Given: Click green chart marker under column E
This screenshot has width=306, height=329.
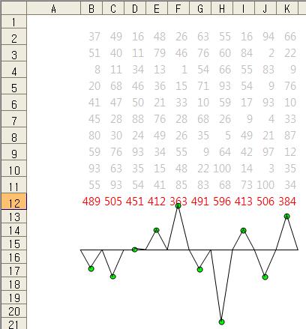Looking at the screenshot, I should click(156, 230).
